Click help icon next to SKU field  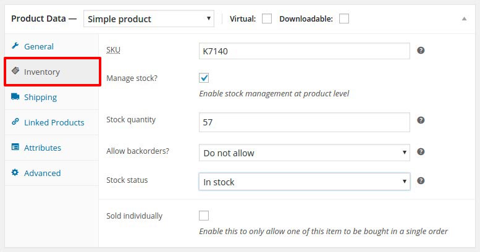pos(421,50)
